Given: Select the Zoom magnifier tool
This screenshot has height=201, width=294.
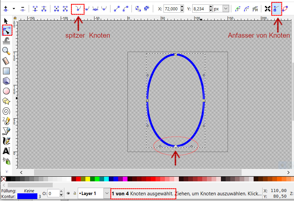Looking at the screenshot, I should click(x=6, y=51).
